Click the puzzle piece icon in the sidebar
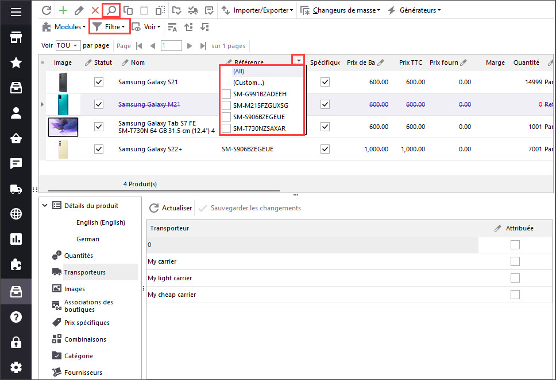Image resolution: width=556 pixels, height=380 pixels. [x=16, y=264]
